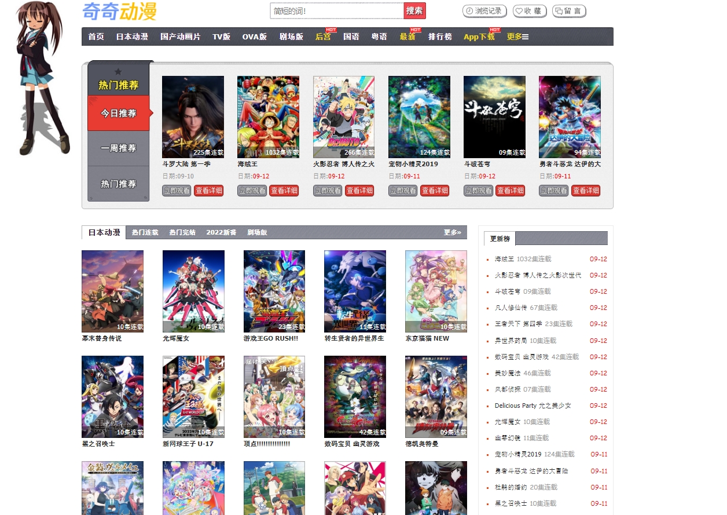Click the 奇奇动漫 site logo
727x515 pixels.
click(119, 11)
